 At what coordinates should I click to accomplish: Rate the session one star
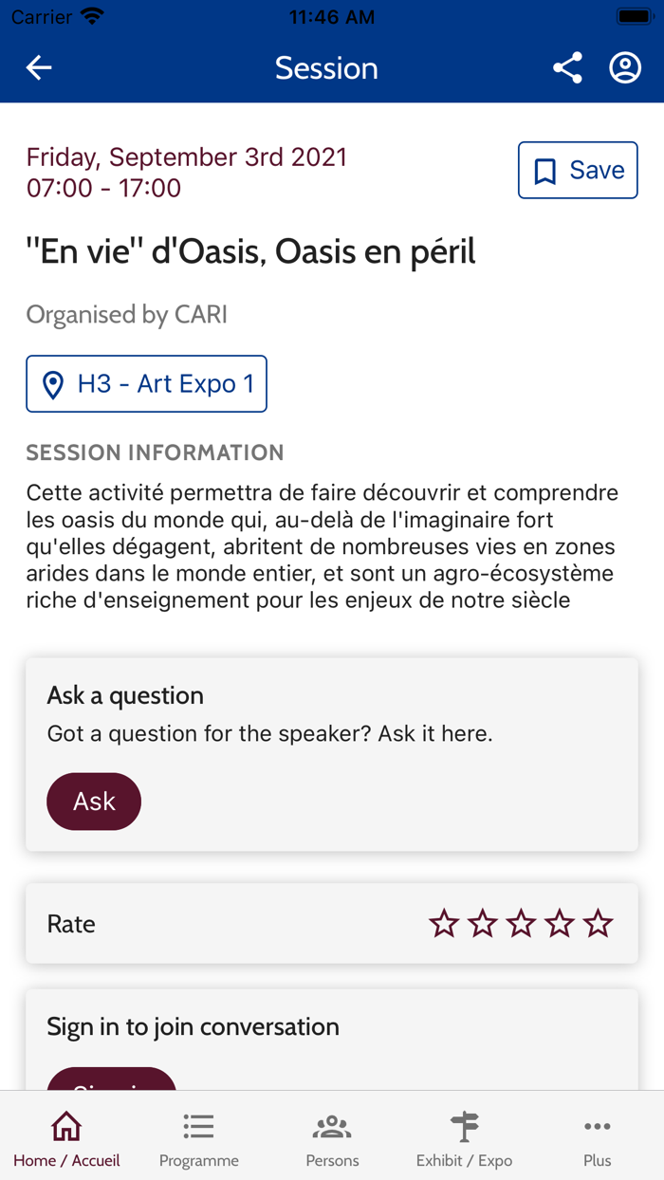pos(443,922)
